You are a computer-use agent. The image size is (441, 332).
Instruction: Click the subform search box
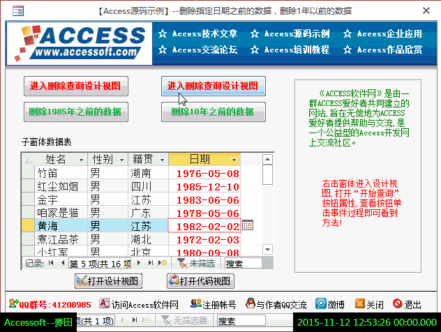click(x=243, y=264)
